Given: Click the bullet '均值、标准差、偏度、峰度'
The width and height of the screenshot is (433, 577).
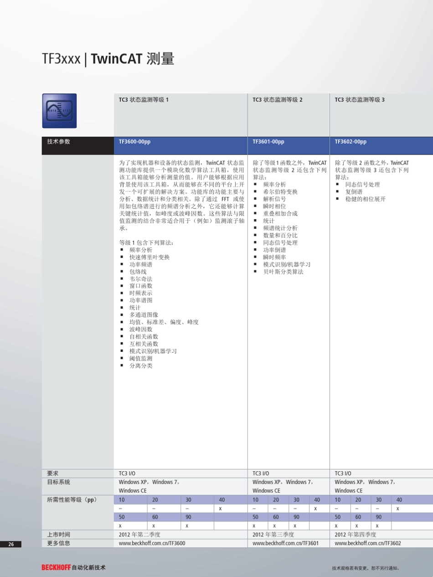Looking at the screenshot, I should 164,322.
